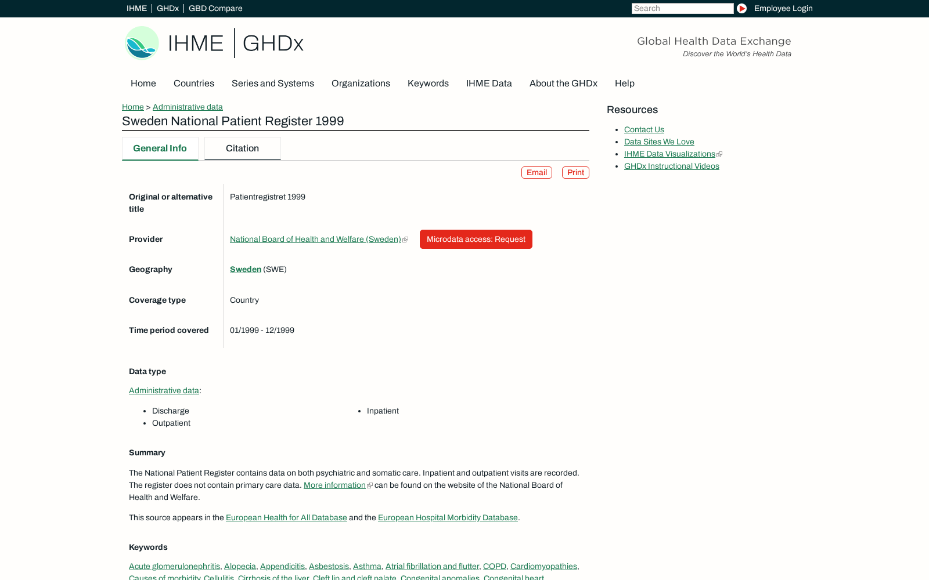Open the More information link in Summary
This screenshot has width=929, height=580.
pos(334,485)
